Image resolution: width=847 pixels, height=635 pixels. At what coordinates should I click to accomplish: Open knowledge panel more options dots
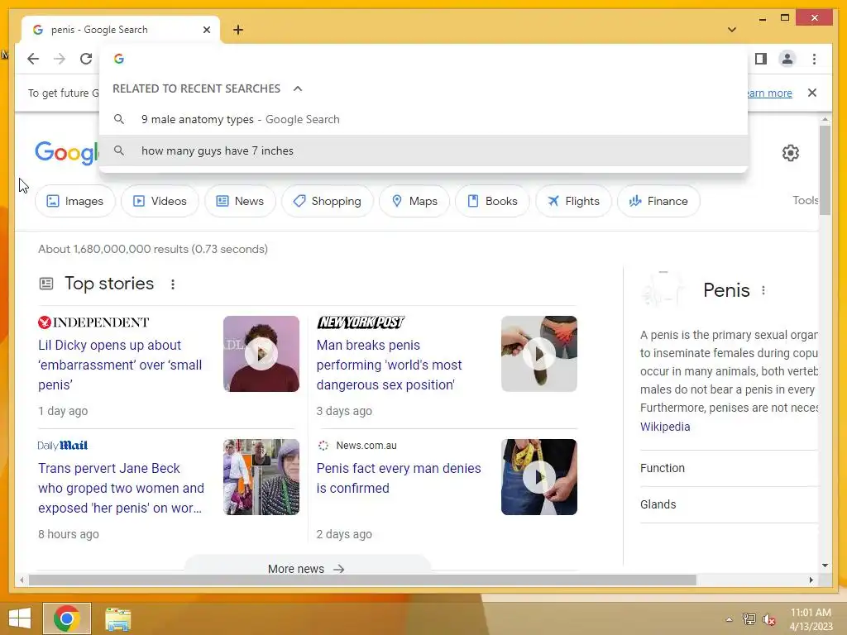763,290
